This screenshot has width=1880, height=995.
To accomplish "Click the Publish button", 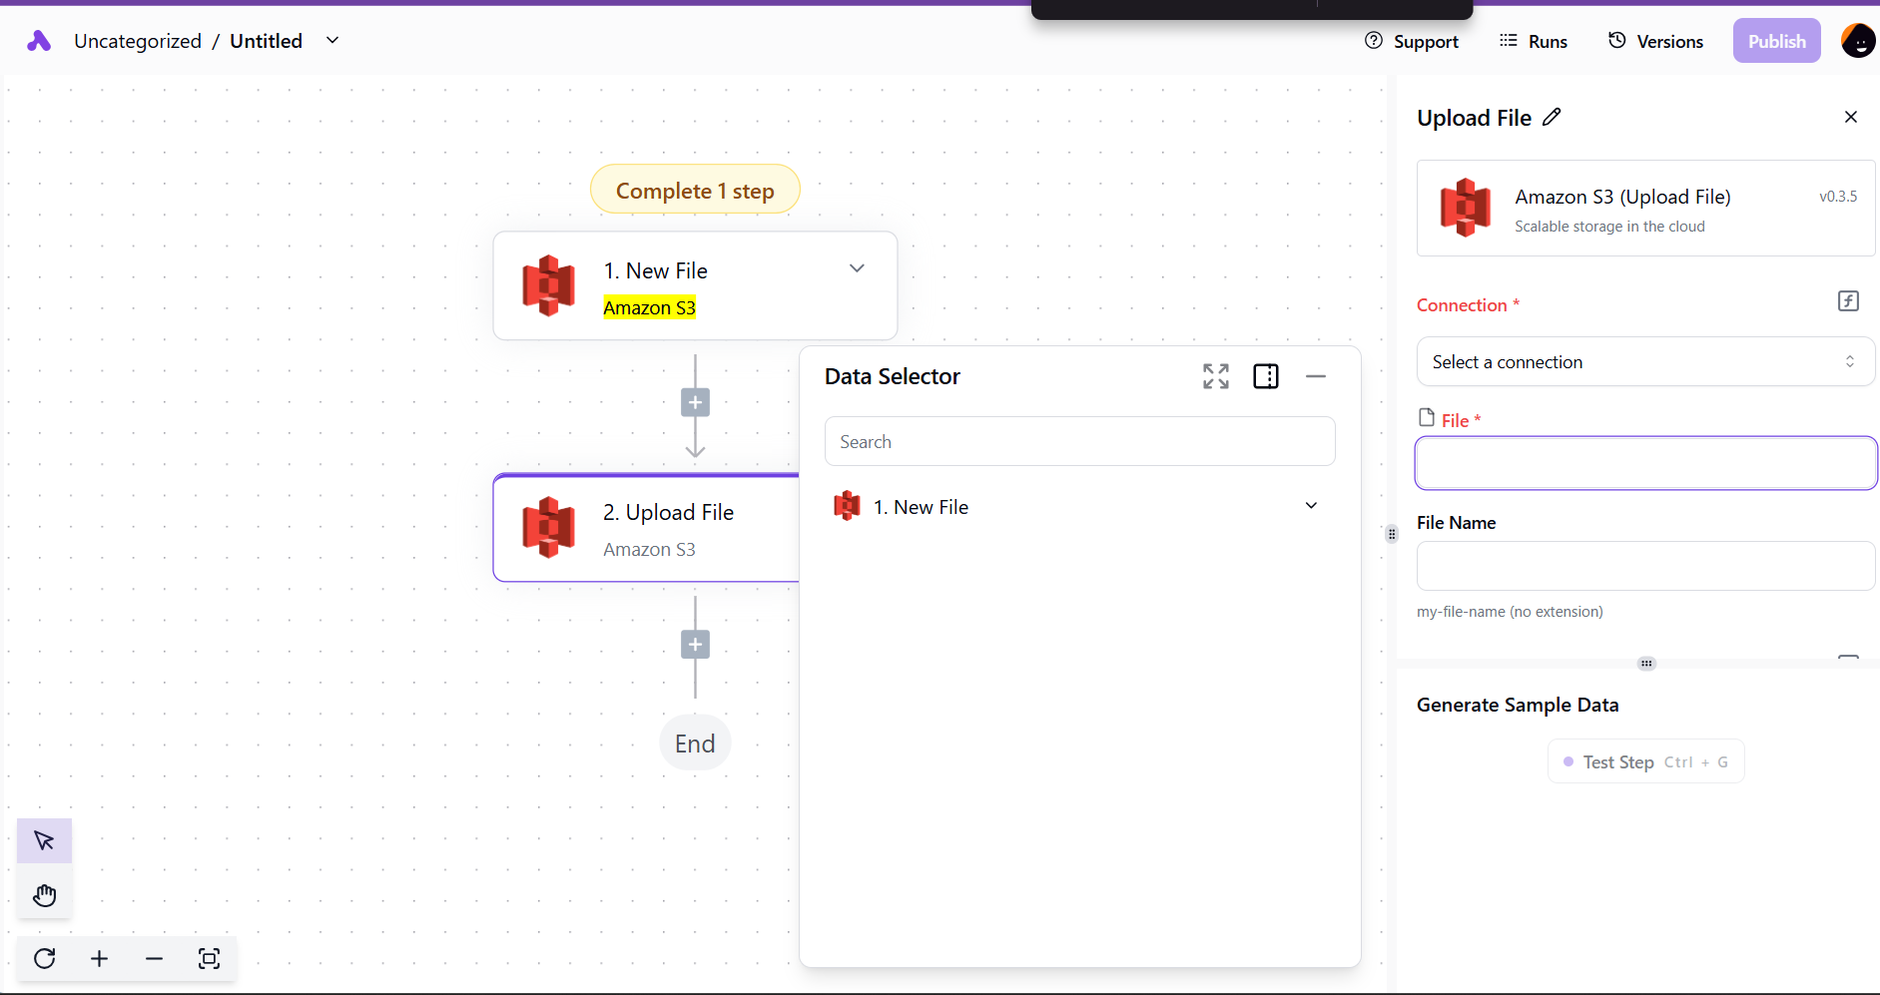I will pyautogui.click(x=1776, y=41).
